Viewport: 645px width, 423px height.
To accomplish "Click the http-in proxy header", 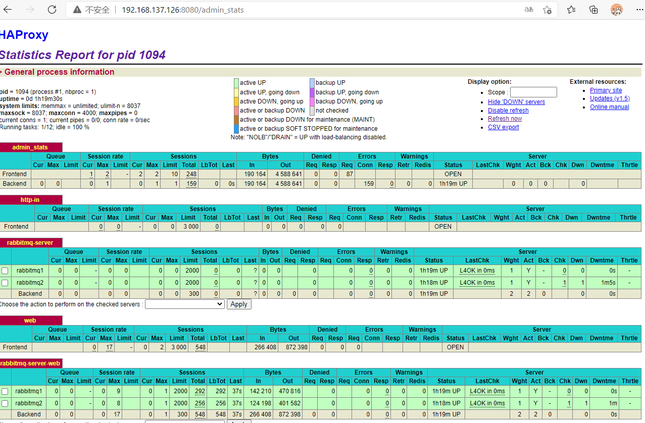I will [x=30, y=200].
